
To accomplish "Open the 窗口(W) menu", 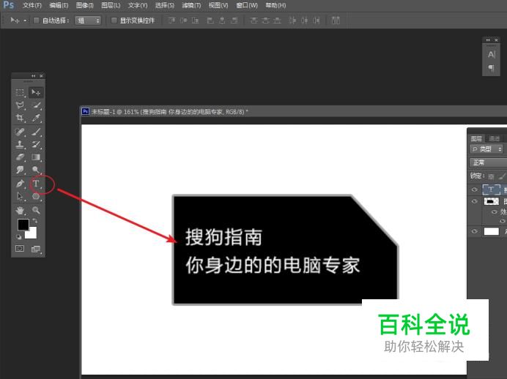I will (x=247, y=6).
